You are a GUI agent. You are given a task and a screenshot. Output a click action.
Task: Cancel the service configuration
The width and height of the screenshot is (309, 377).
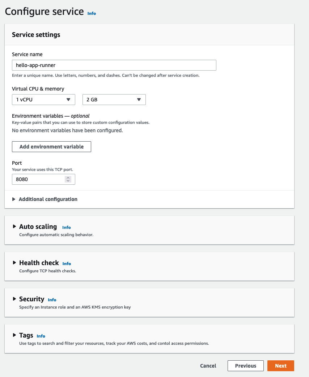tap(208, 366)
